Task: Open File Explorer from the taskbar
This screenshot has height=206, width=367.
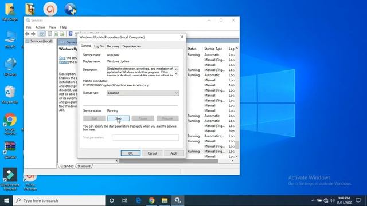Action: click(x=165, y=200)
